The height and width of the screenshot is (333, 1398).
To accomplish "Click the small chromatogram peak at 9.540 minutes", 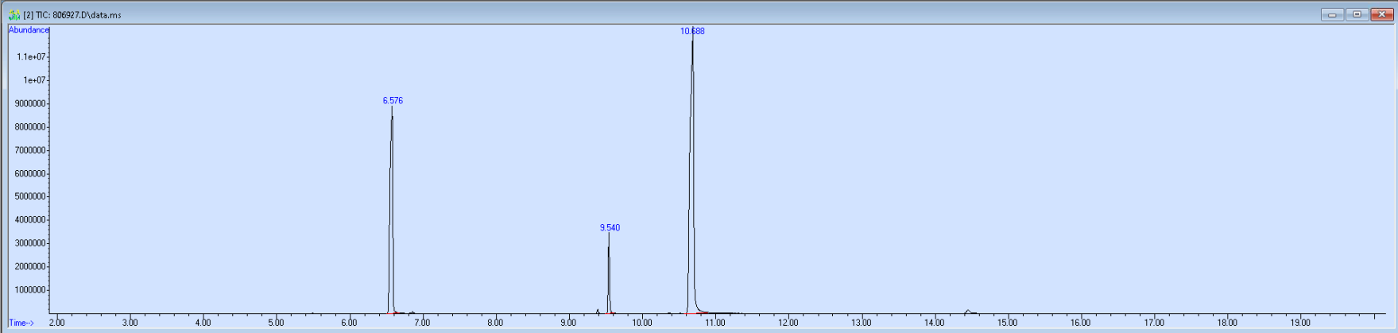I will coord(609,274).
